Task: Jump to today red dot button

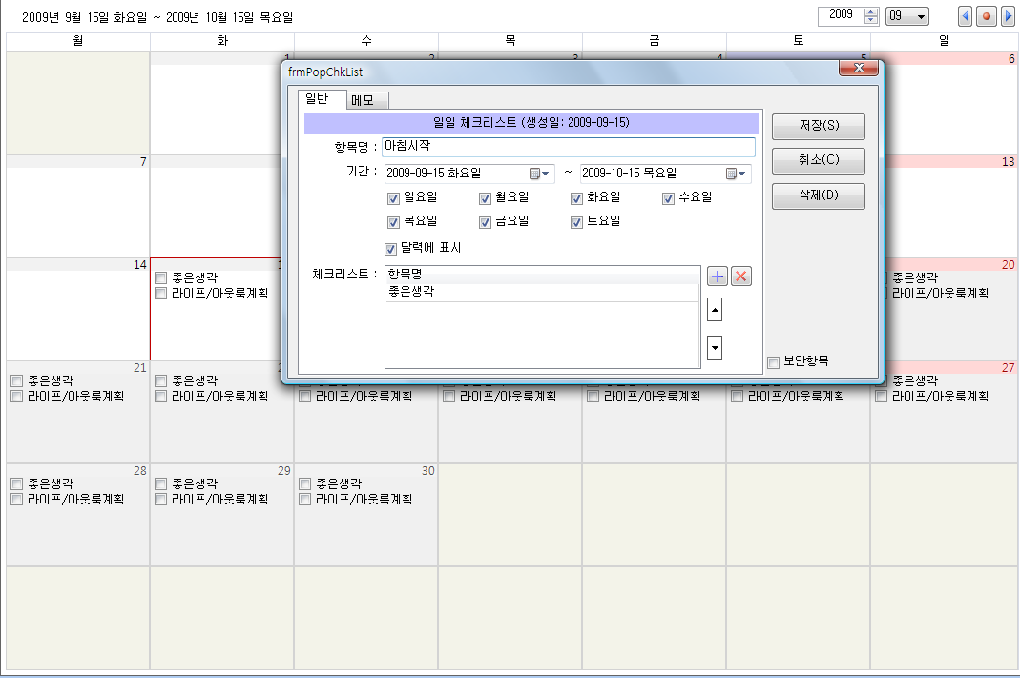Action: (x=987, y=16)
